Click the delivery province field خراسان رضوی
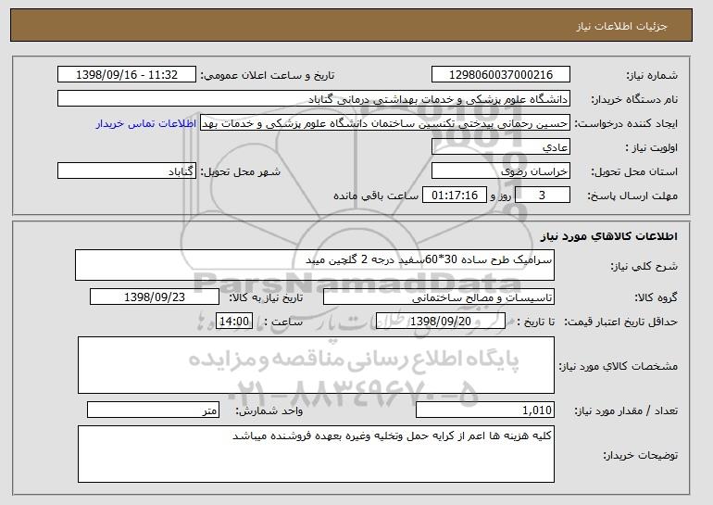This screenshot has width=713, height=505. coord(501,171)
